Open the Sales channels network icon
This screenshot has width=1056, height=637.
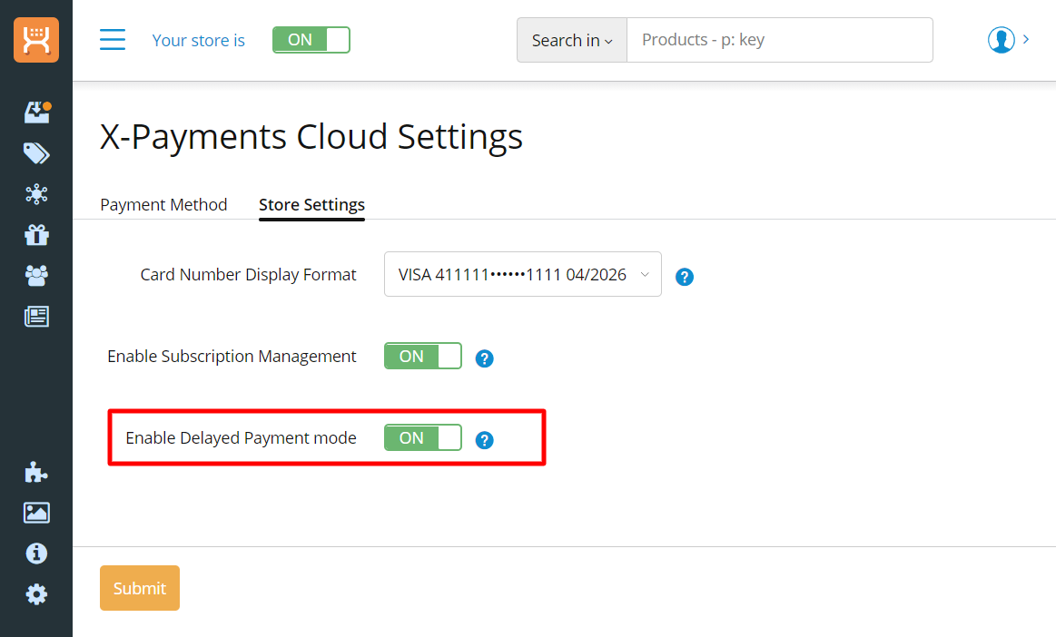[36, 194]
